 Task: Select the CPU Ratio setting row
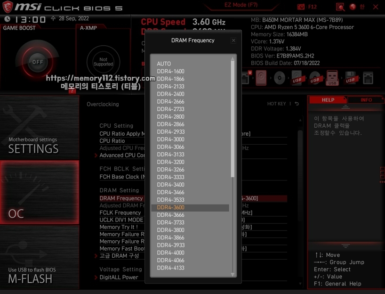click(193, 141)
